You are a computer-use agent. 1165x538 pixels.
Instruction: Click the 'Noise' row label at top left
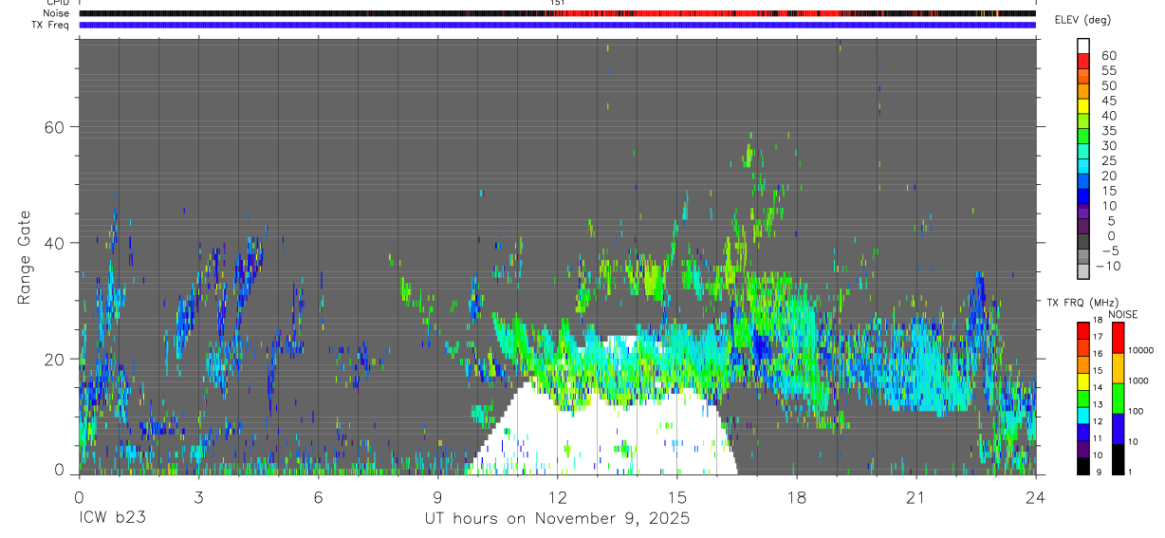57,14
